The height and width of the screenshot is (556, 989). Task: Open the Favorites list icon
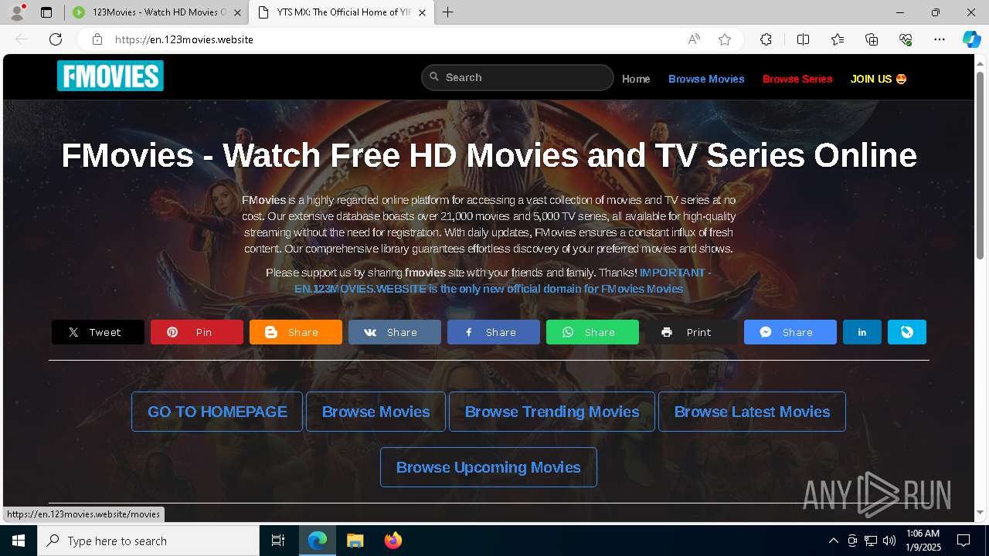click(838, 39)
